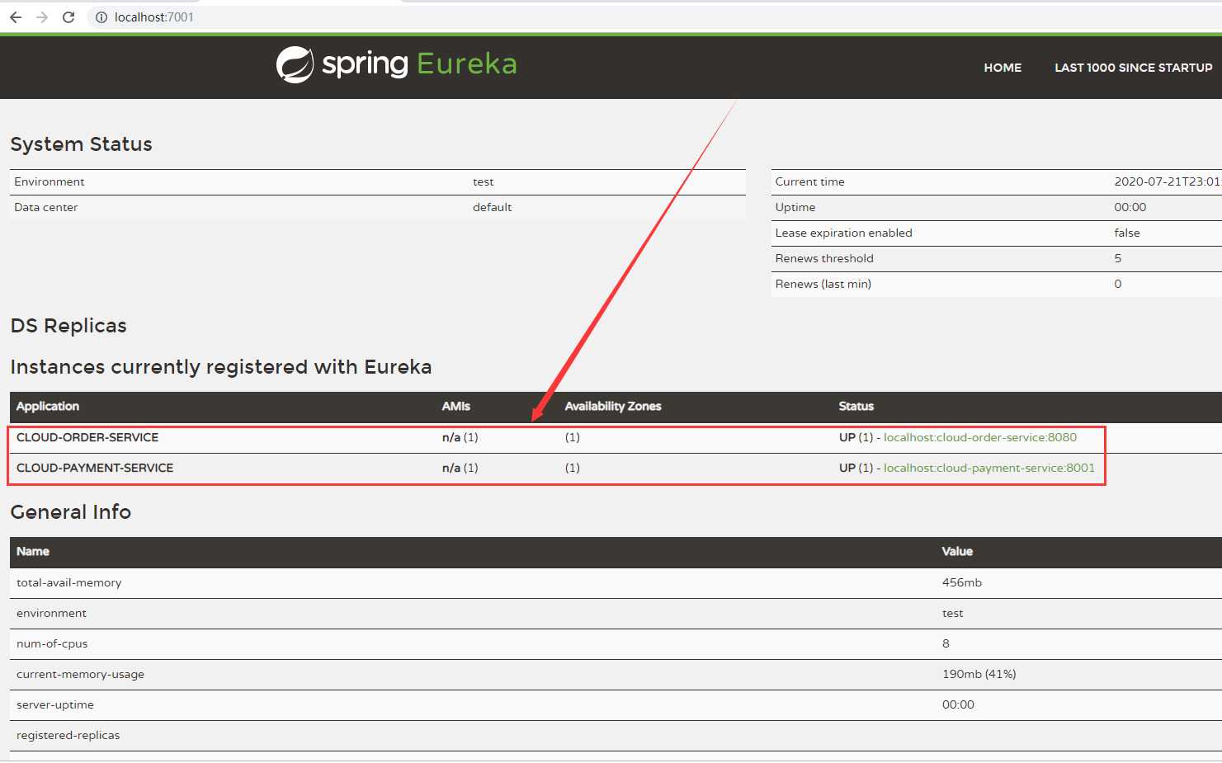Viewport: 1222px width, 763px height.
Task: Click the spring Eureka title text
Action: [x=419, y=64]
